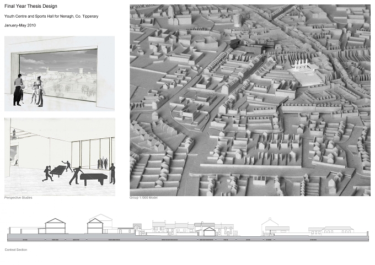Screen dimensions: 375x265
Task: Click the 'Context Section' caption
Action: point(16,250)
